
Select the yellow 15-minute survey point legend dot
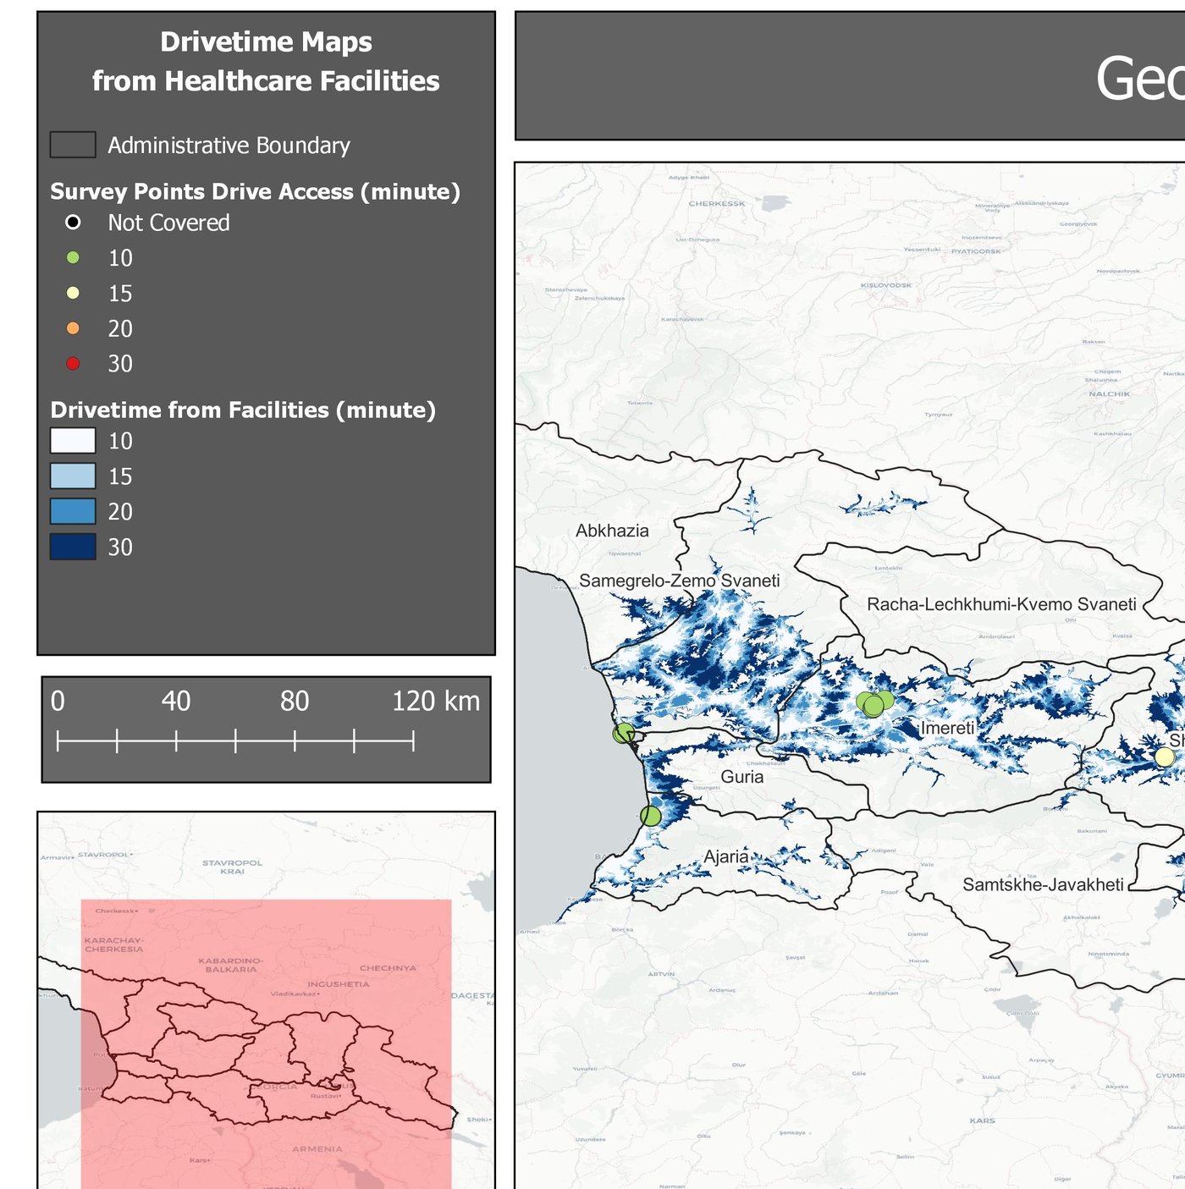click(74, 293)
